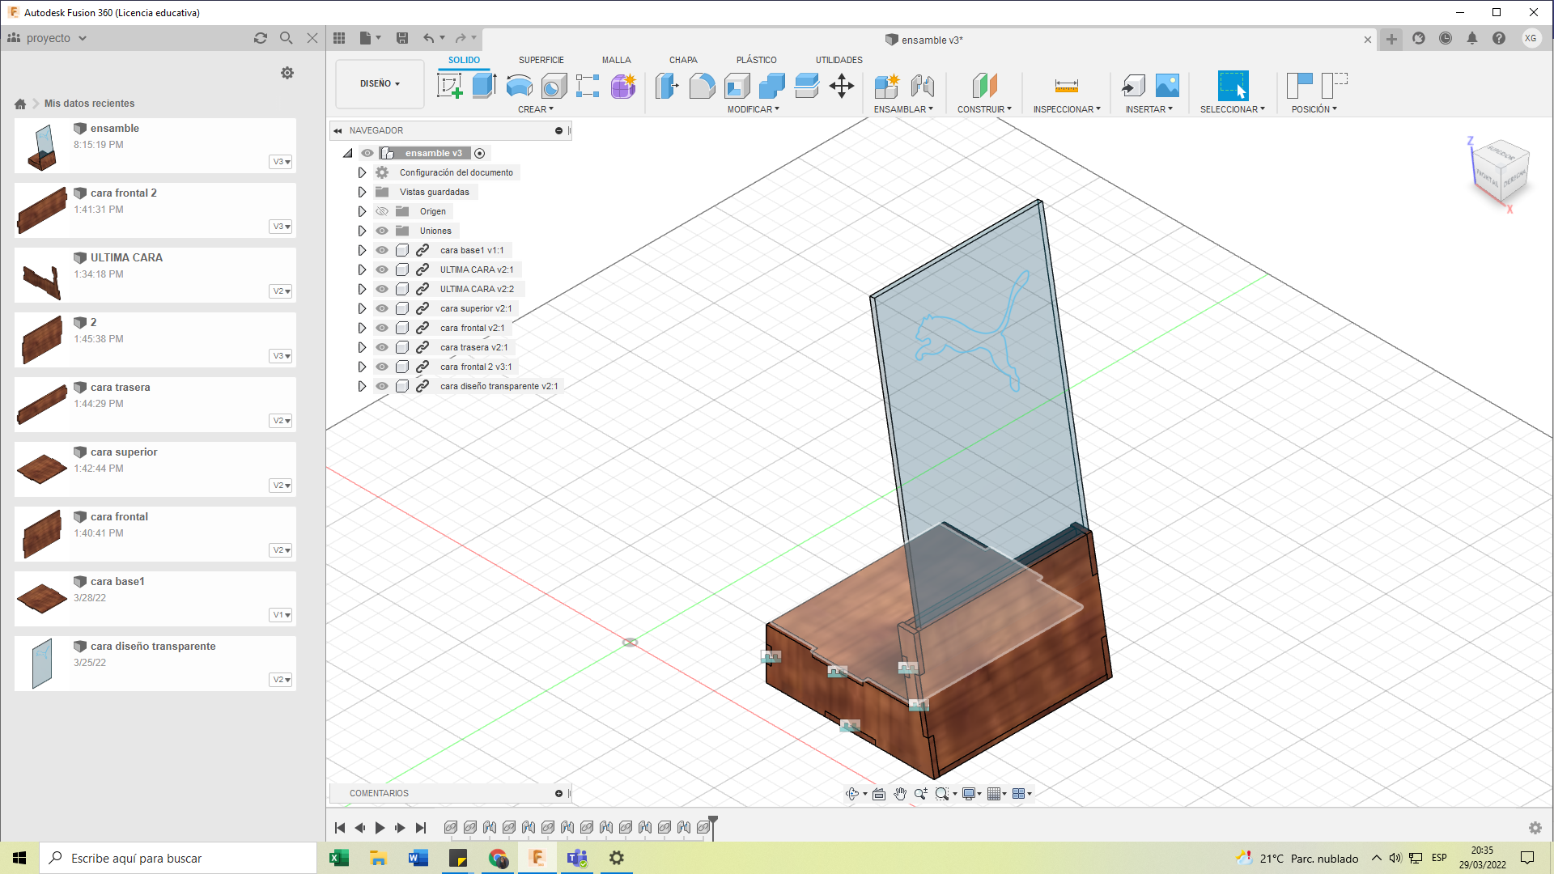Image resolution: width=1554 pixels, height=874 pixels.
Task: Hide cara diseño transparente v2:1 component
Action: pyautogui.click(x=382, y=386)
